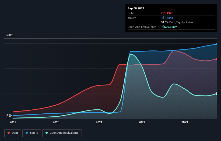Select the Cash endpoint marker on chart

(x=216, y=94)
